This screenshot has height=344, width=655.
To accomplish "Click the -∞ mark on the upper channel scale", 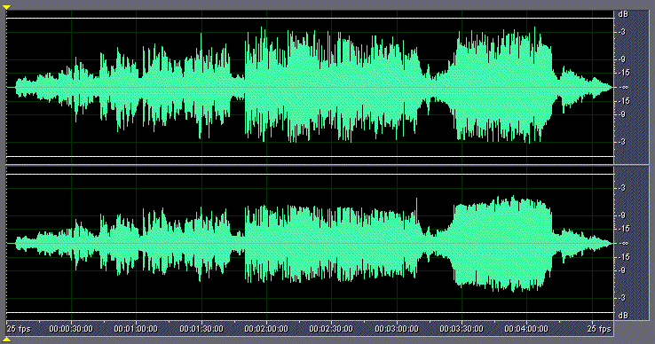I will click(624, 87).
